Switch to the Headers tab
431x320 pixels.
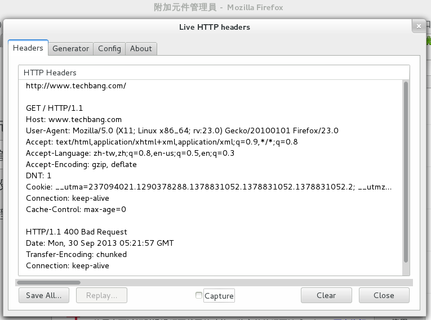click(x=28, y=48)
